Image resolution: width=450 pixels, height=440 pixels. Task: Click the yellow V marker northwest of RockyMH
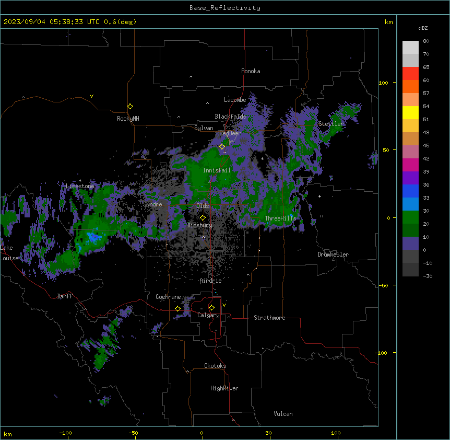click(91, 96)
